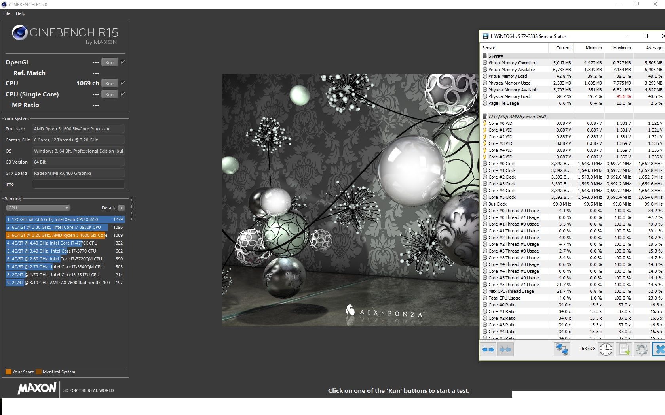Click the HWiNFO64 title bar app icon
Image resolution: width=665 pixels, height=415 pixels.
click(485, 36)
